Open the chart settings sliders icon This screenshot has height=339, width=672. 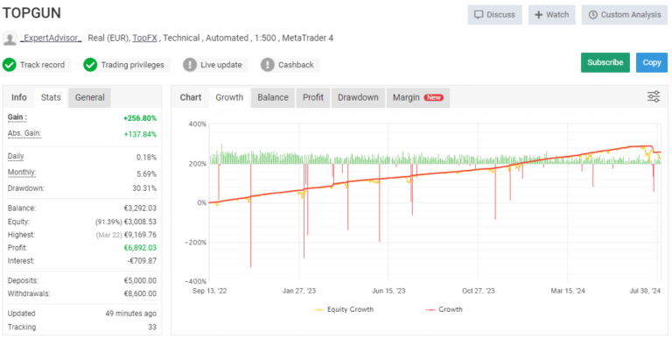(654, 96)
